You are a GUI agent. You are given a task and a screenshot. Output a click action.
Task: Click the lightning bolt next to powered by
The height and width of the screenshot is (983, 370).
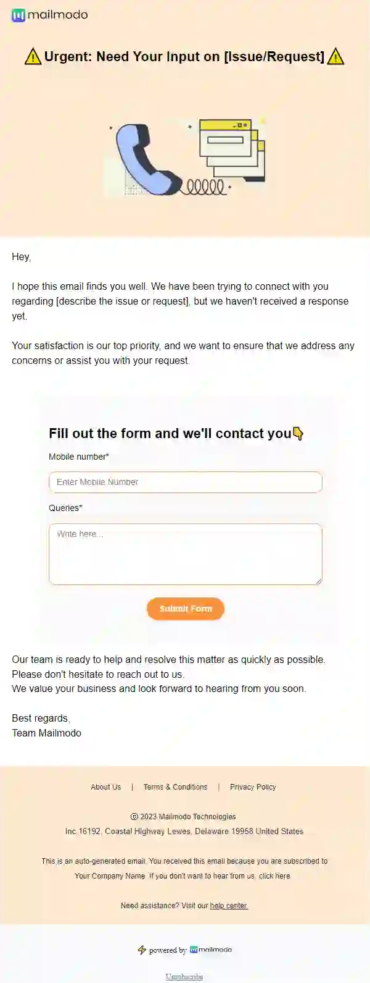141,950
